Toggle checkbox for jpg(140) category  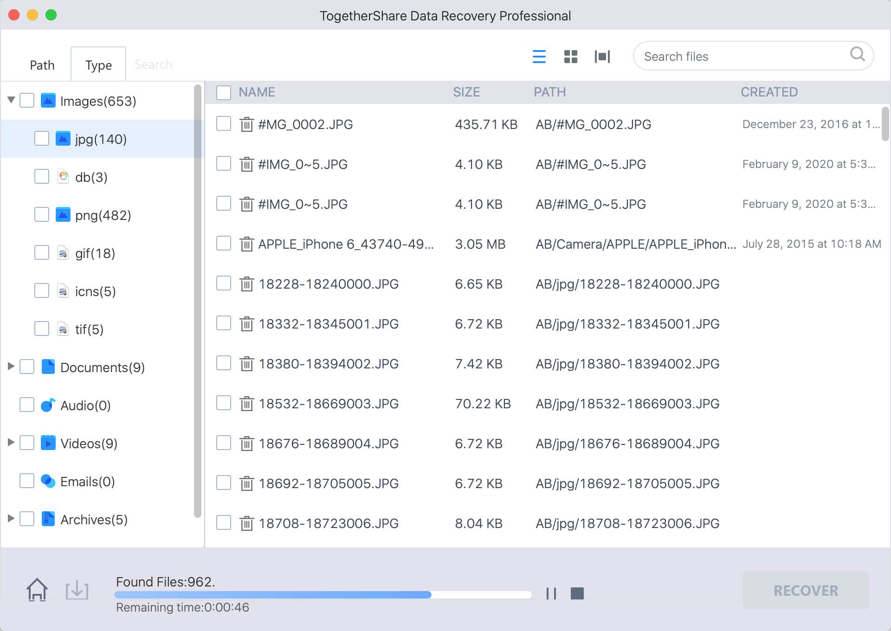pyautogui.click(x=42, y=139)
